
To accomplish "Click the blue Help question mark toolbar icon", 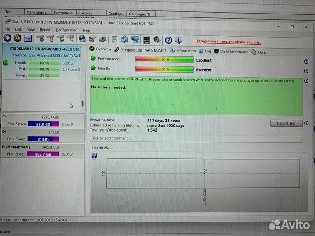I will point(169,40).
